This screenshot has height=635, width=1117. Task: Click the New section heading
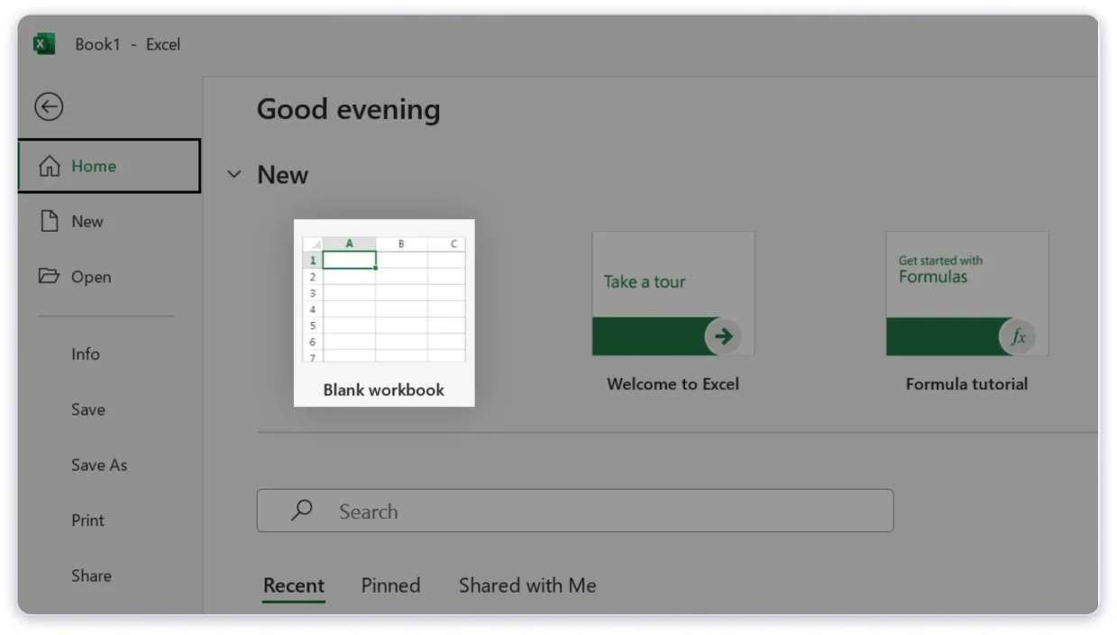283,175
